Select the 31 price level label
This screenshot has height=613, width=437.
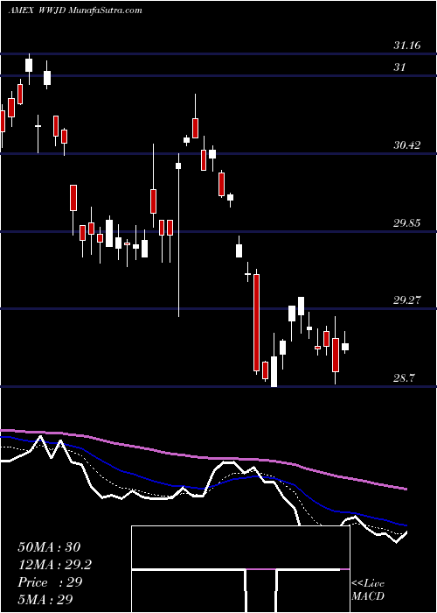[399, 67]
